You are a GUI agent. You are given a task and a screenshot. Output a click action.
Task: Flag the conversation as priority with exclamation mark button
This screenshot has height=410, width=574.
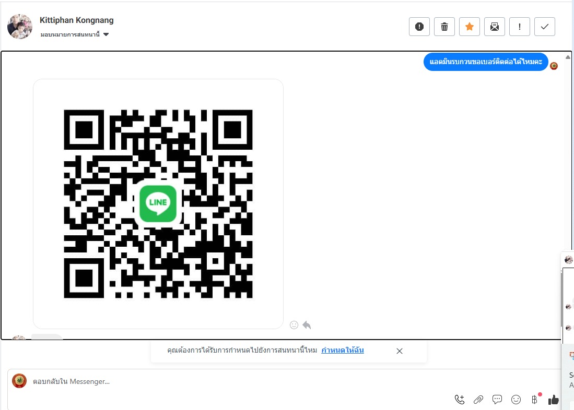tap(520, 26)
